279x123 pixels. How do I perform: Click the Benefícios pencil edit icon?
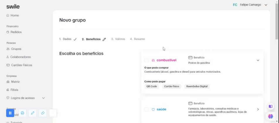point(104,39)
